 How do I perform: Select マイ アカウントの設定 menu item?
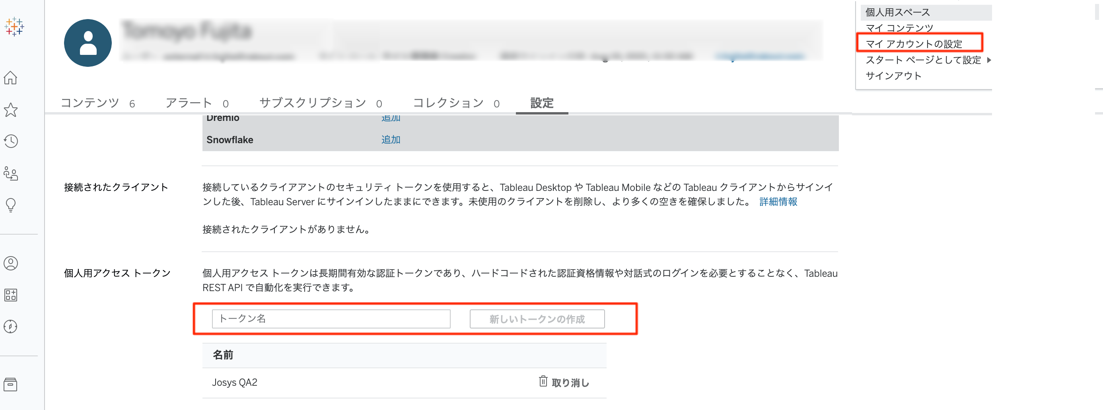[x=914, y=44]
